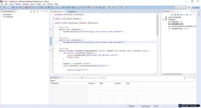The width and height of the screenshot is (201, 108).
Task: Toggle alphabetical Sort in Outline view
Action: tap(175, 15)
